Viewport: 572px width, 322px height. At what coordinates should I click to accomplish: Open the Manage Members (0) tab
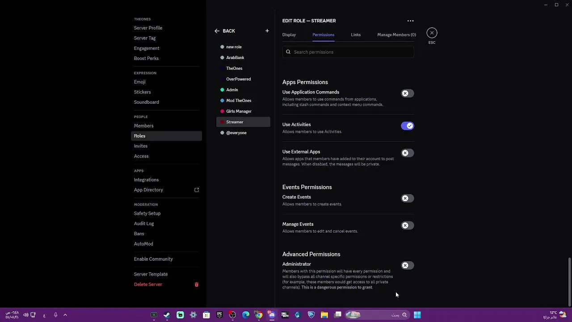396,34
